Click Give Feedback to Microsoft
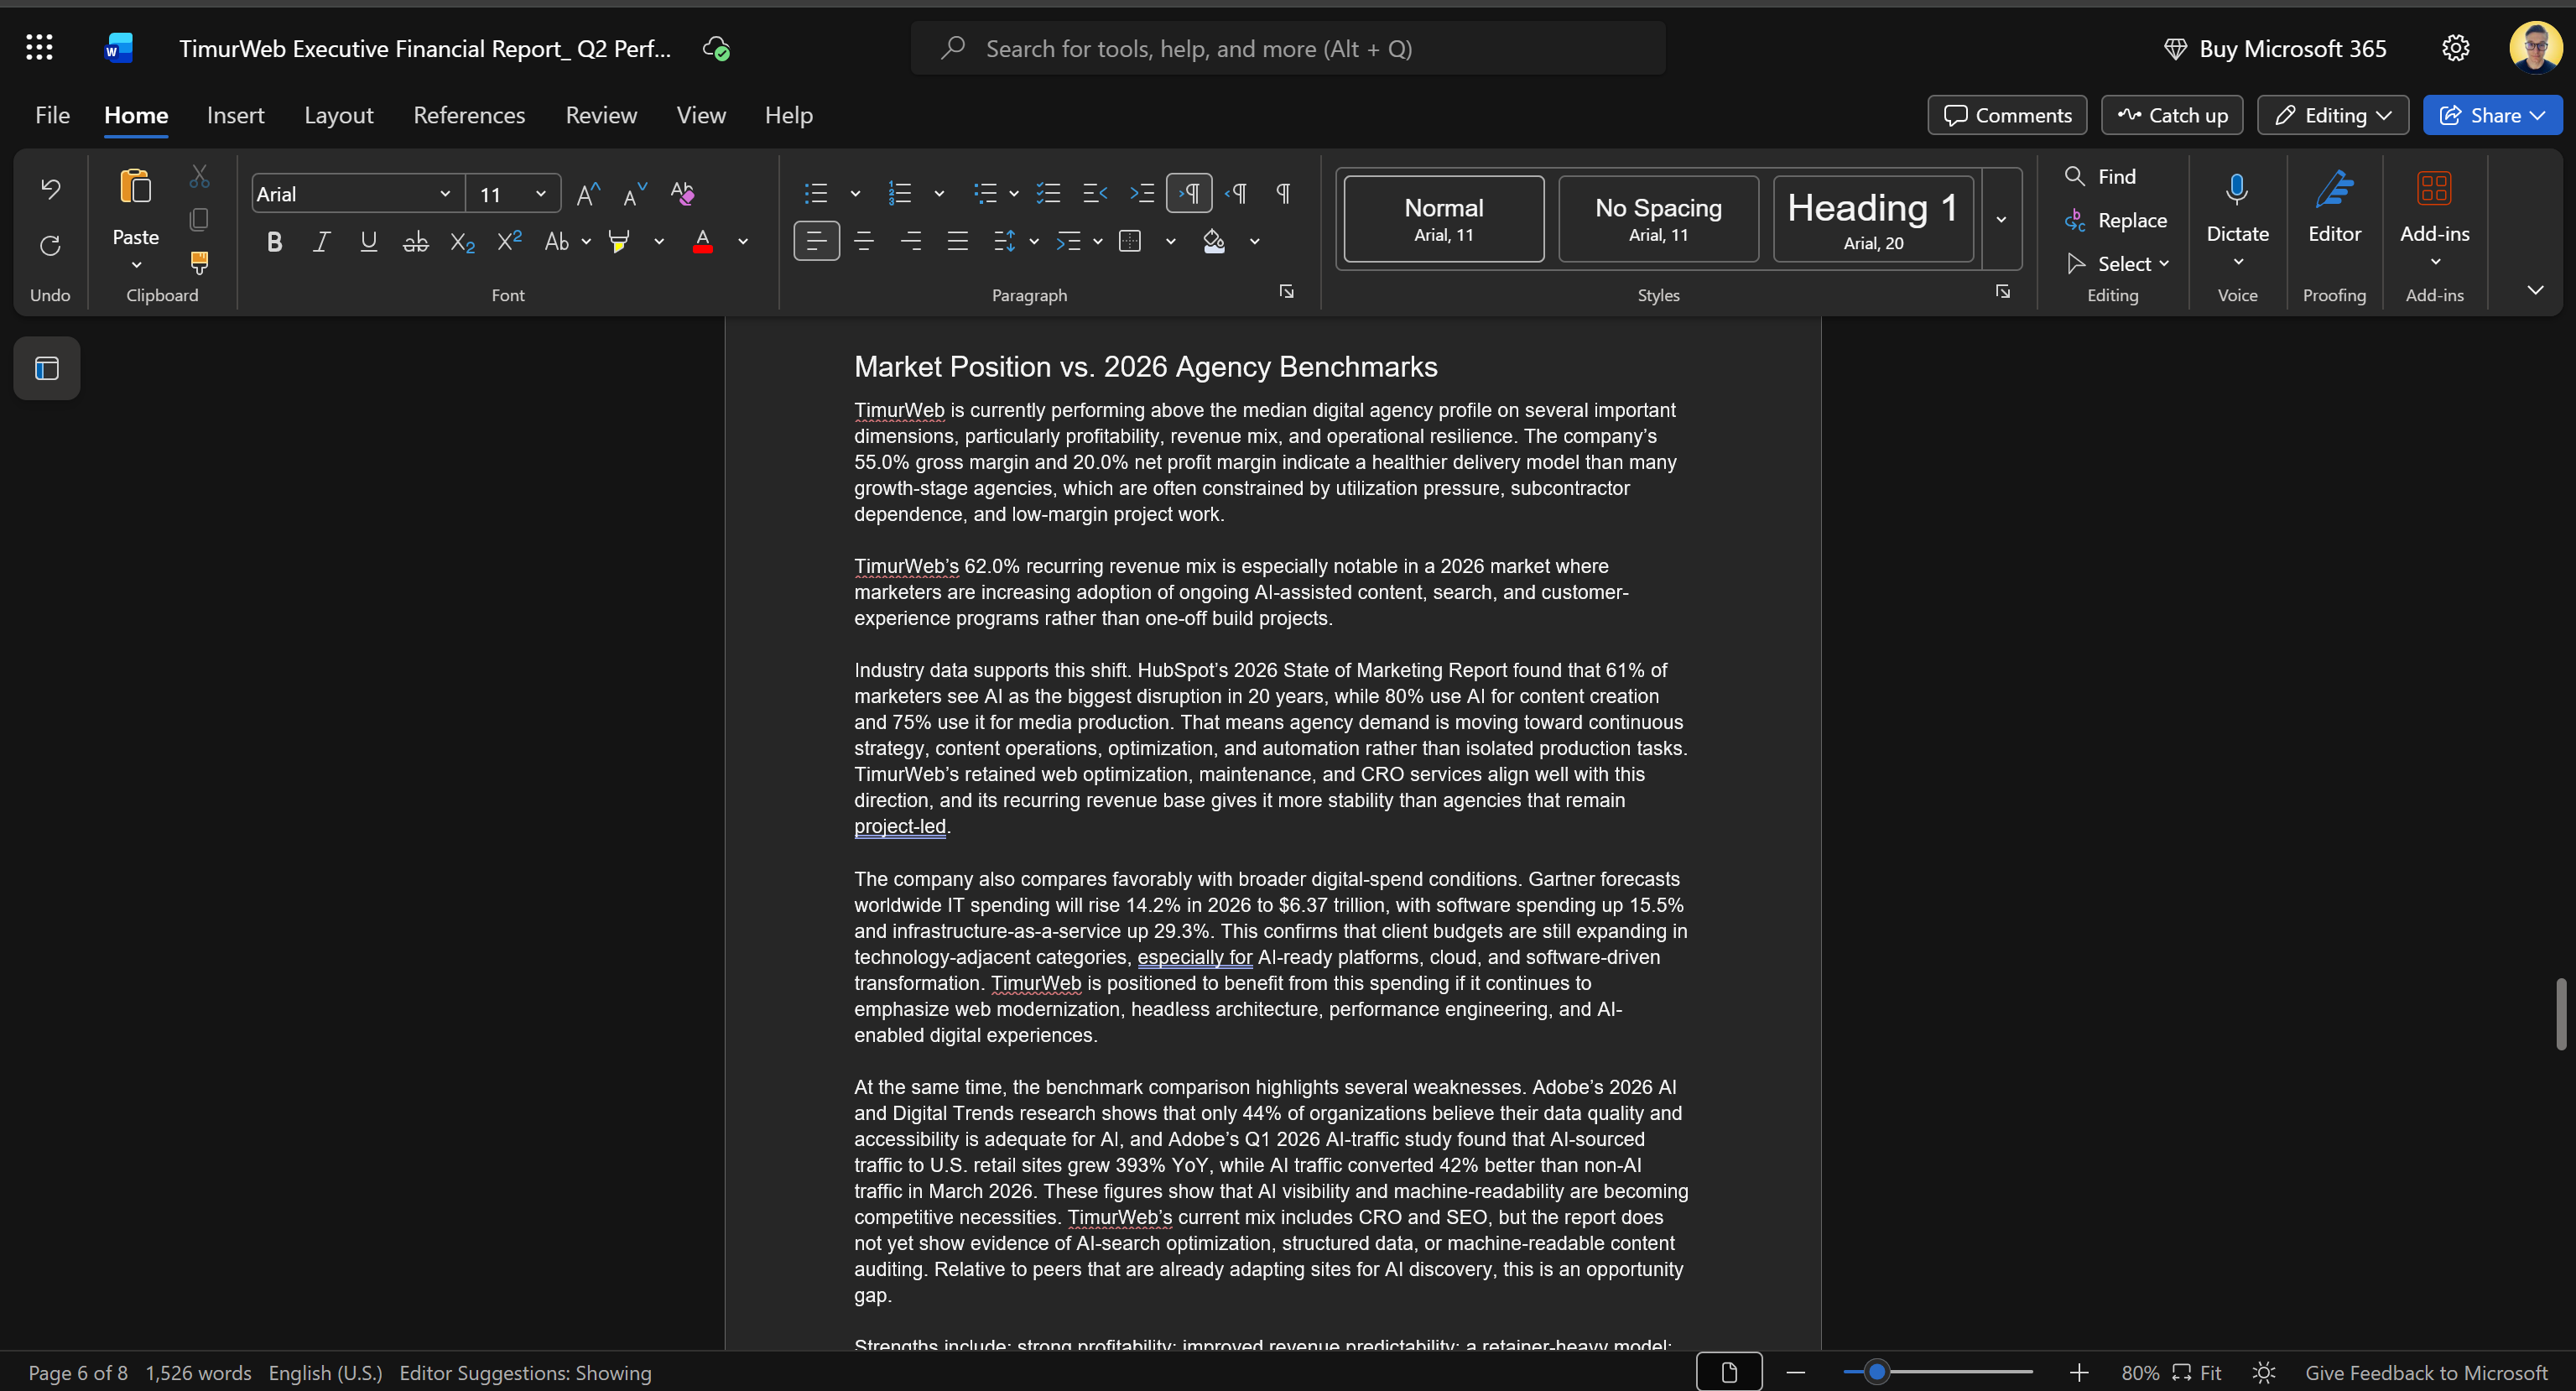 (2426, 1373)
